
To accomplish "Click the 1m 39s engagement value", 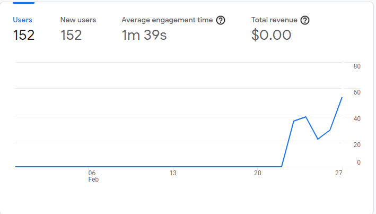I will (x=144, y=35).
